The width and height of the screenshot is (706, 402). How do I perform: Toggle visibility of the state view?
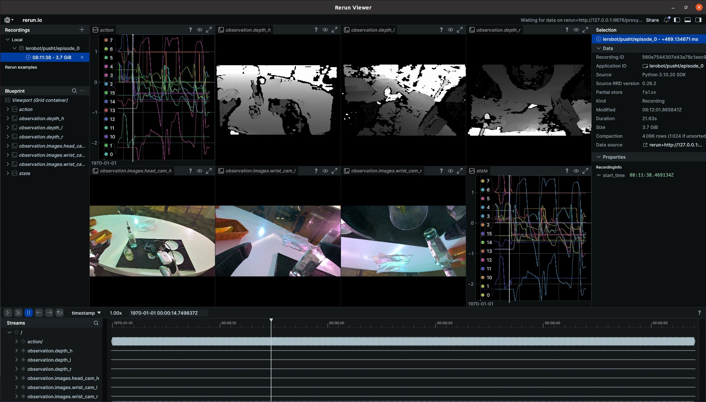coord(576,171)
